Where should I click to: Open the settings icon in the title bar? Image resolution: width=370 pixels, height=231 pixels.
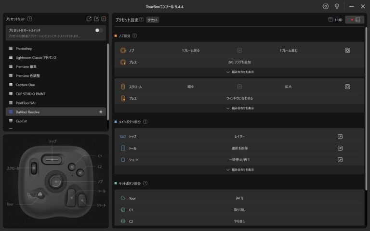tap(326, 6)
